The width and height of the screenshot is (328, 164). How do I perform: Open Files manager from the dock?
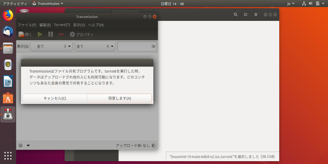click(8, 48)
